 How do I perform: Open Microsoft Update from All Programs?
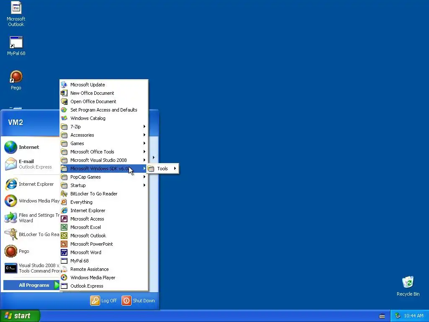tap(104, 85)
